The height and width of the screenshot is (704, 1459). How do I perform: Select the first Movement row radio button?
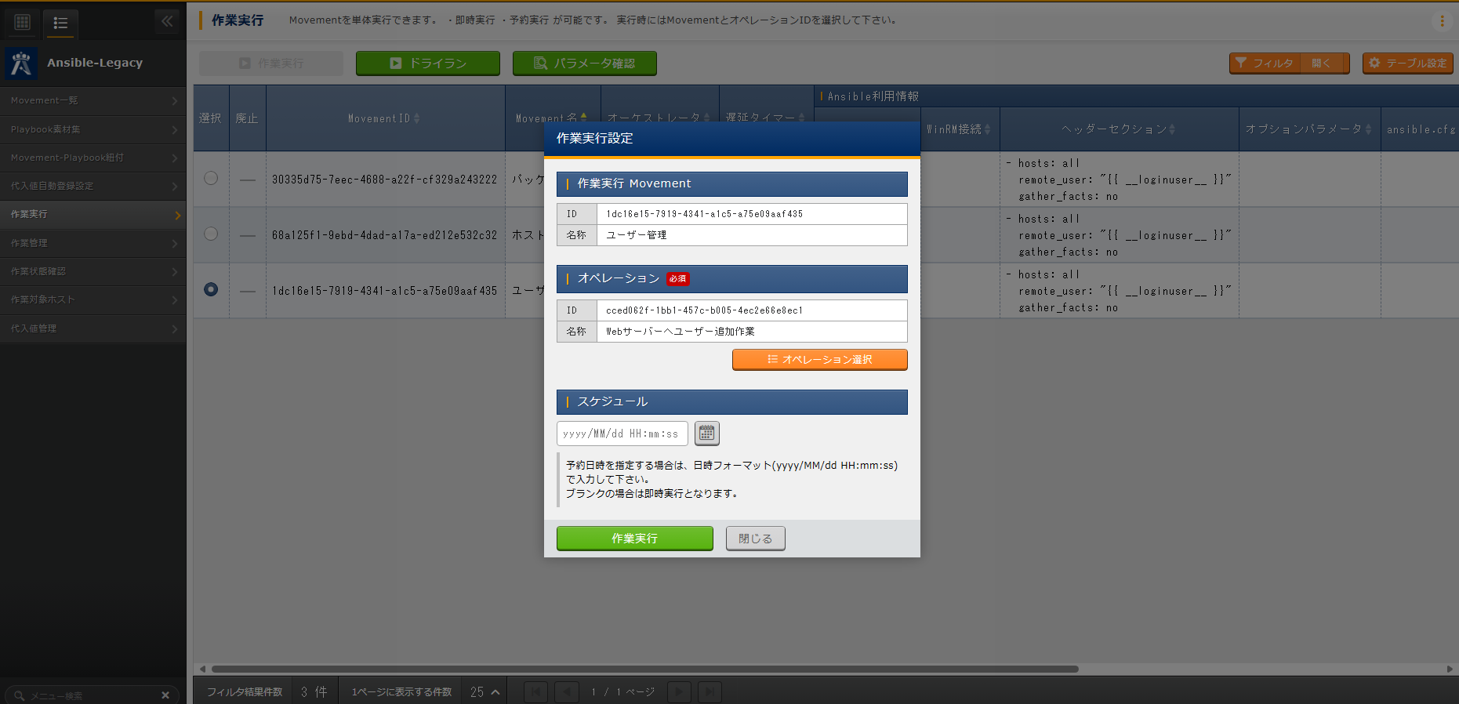point(211,178)
